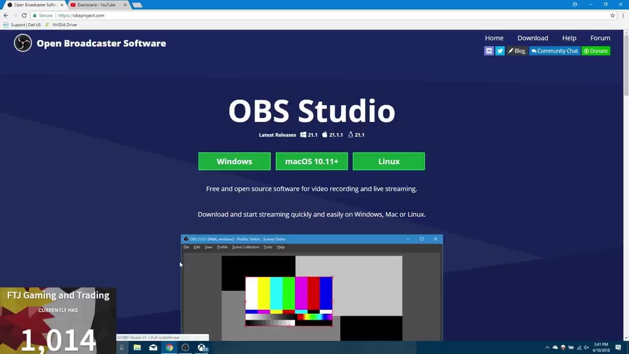
Task: Click the Open Broadcaster Software site title
Action: click(101, 43)
